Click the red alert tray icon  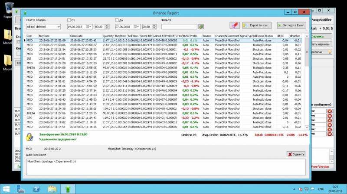point(300,189)
